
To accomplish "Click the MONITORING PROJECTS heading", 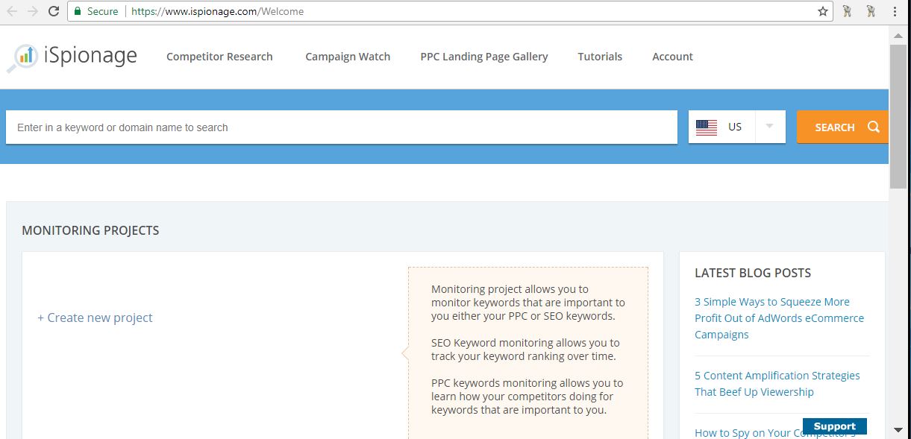I will click(x=90, y=230).
